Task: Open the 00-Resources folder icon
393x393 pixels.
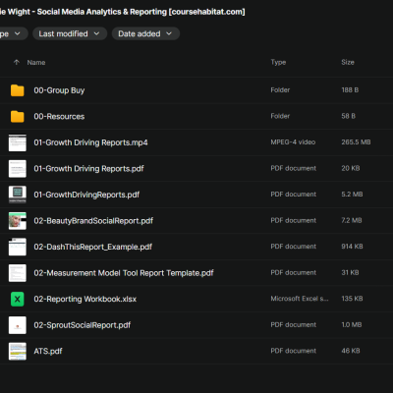Action: [x=18, y=117]
